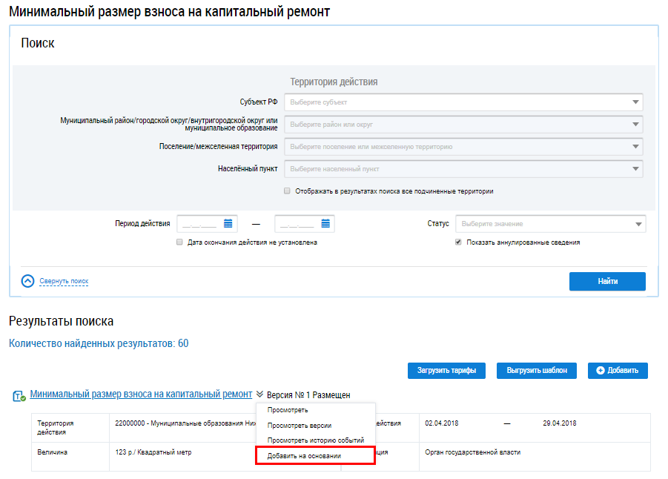Select 'Просмотреть версии' menu item
Image resolution: width=668 pixels, height=479 pixels.
[x=300, y=426]
